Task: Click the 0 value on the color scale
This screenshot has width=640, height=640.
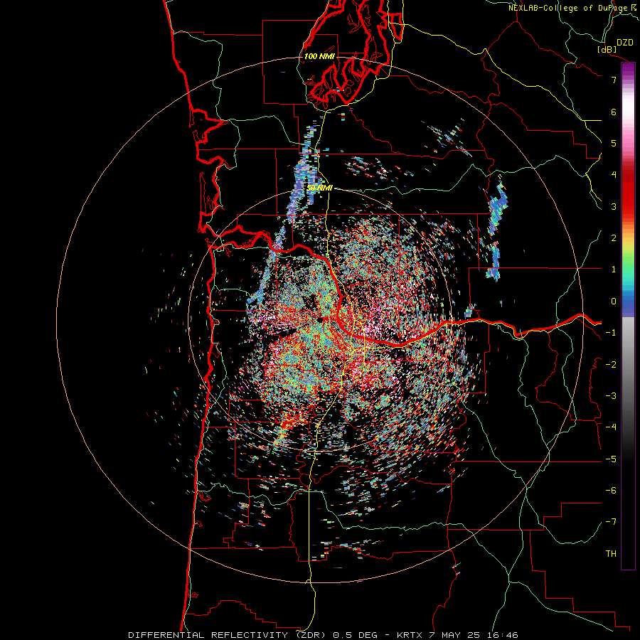Action: click(614, 302)
